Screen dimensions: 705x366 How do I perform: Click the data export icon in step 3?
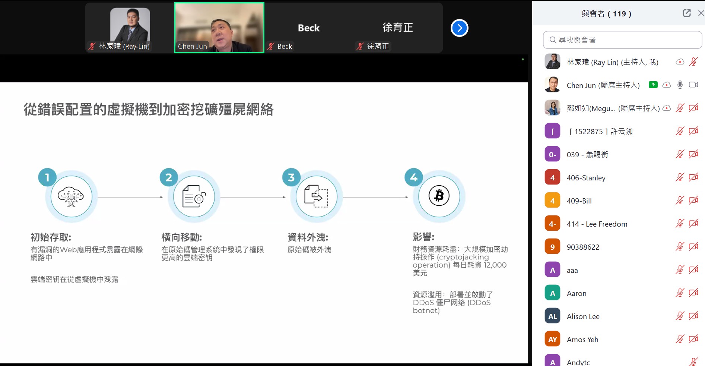[316, 196]
